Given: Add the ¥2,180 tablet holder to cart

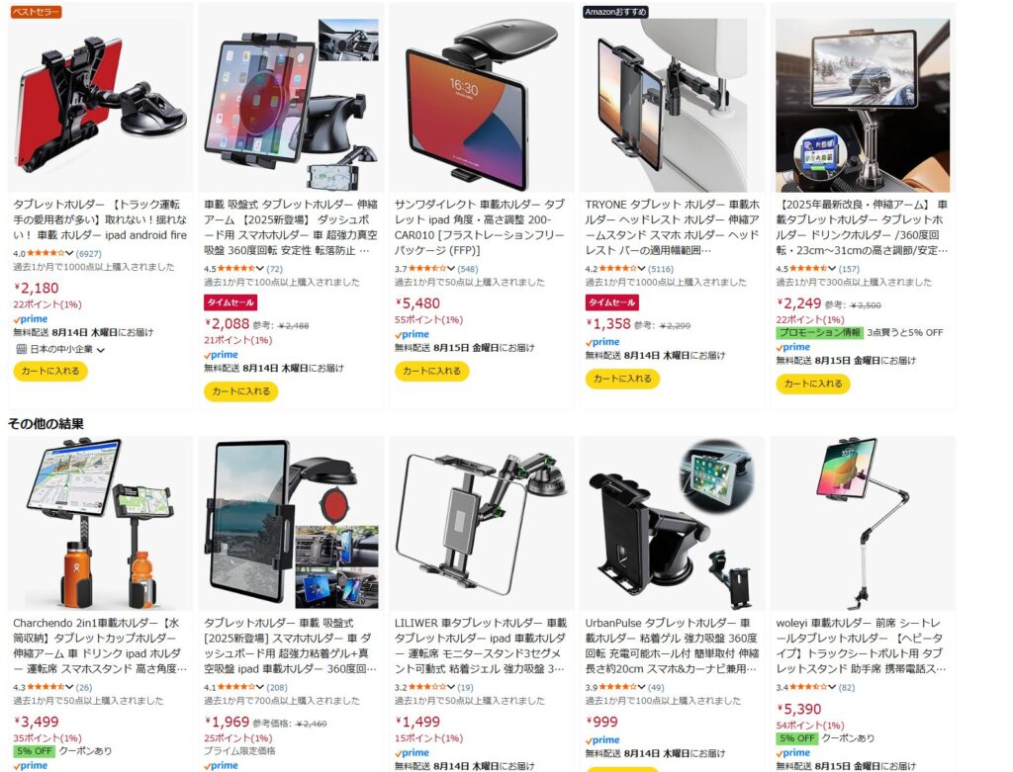Looking at the screenshot, I should pos(50,371).
